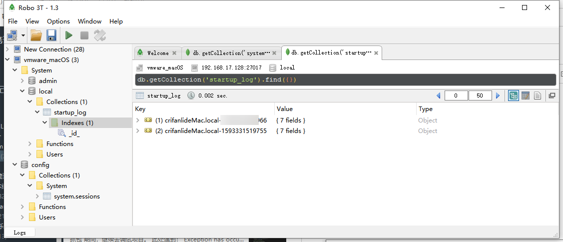Open the Logs panel tab

pos(20,232)
